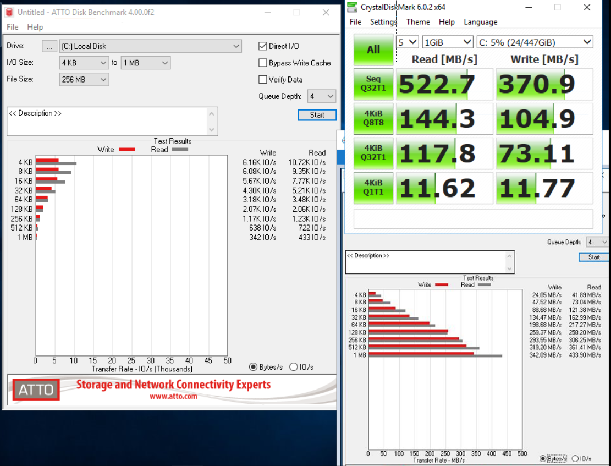
Task: Click the 512 KB write value 638 IO/s
Action: click(x=262, y=228)
